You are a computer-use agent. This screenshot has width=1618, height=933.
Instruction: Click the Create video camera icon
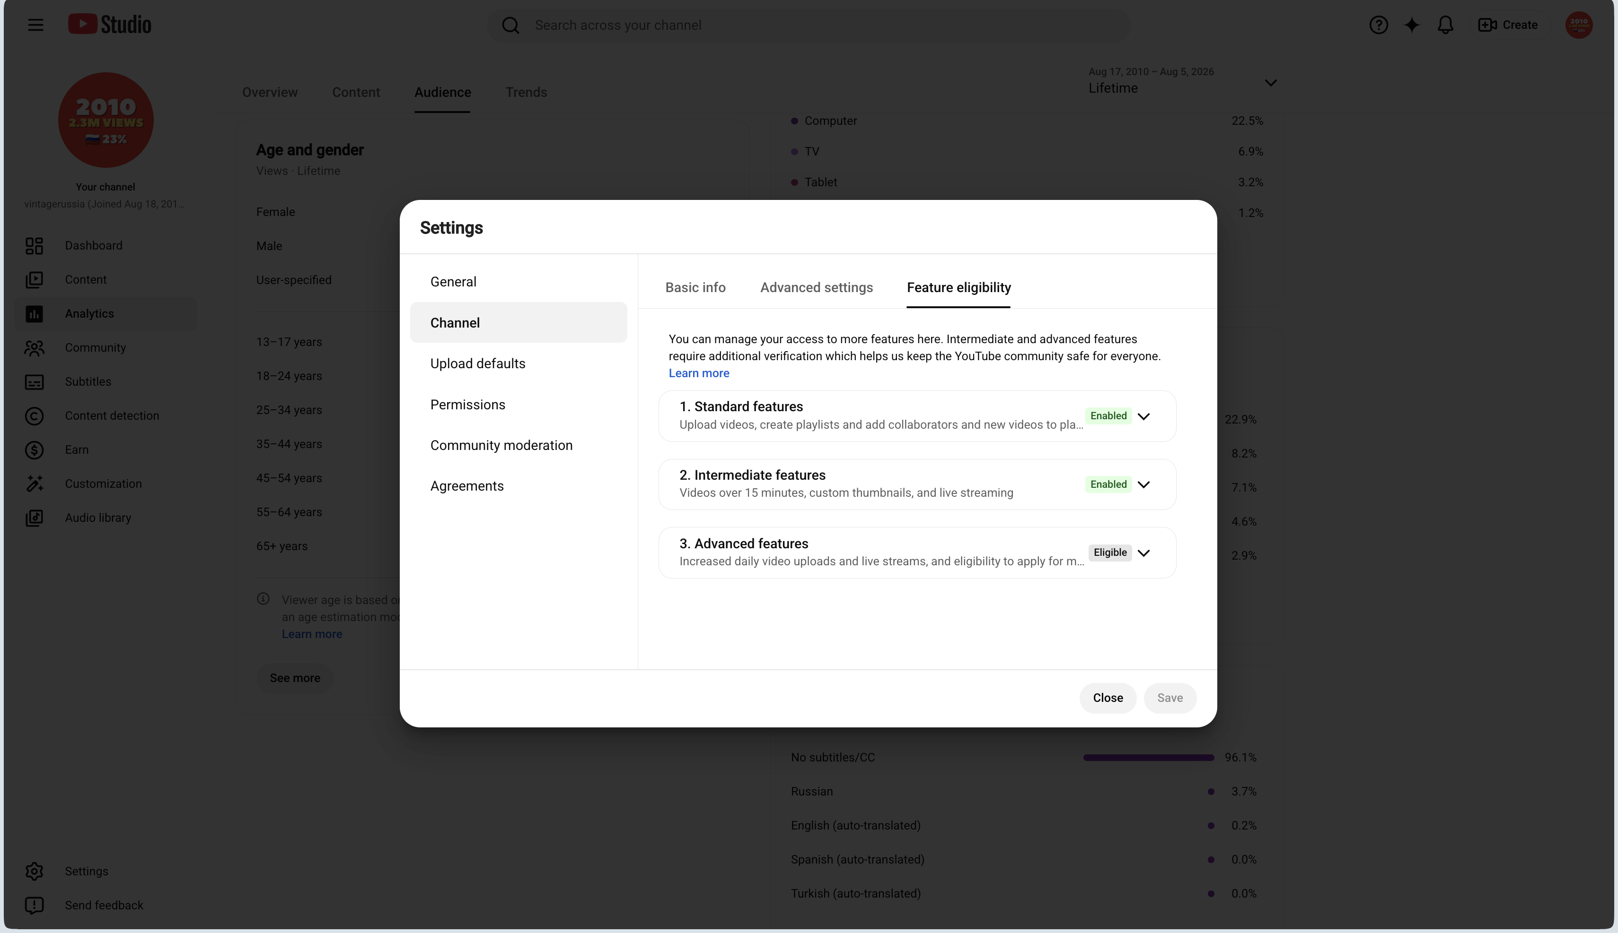tap(1487, 25)
